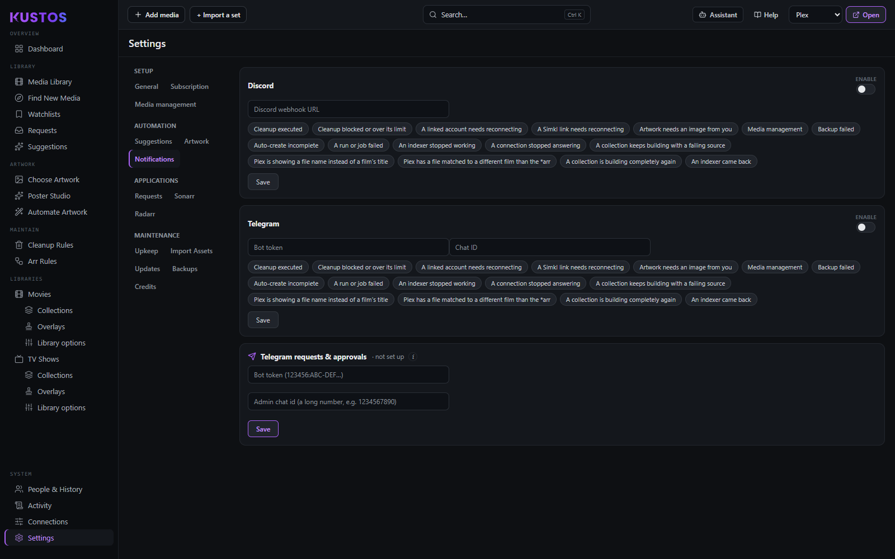Click the Admin chat id input field

348,402
